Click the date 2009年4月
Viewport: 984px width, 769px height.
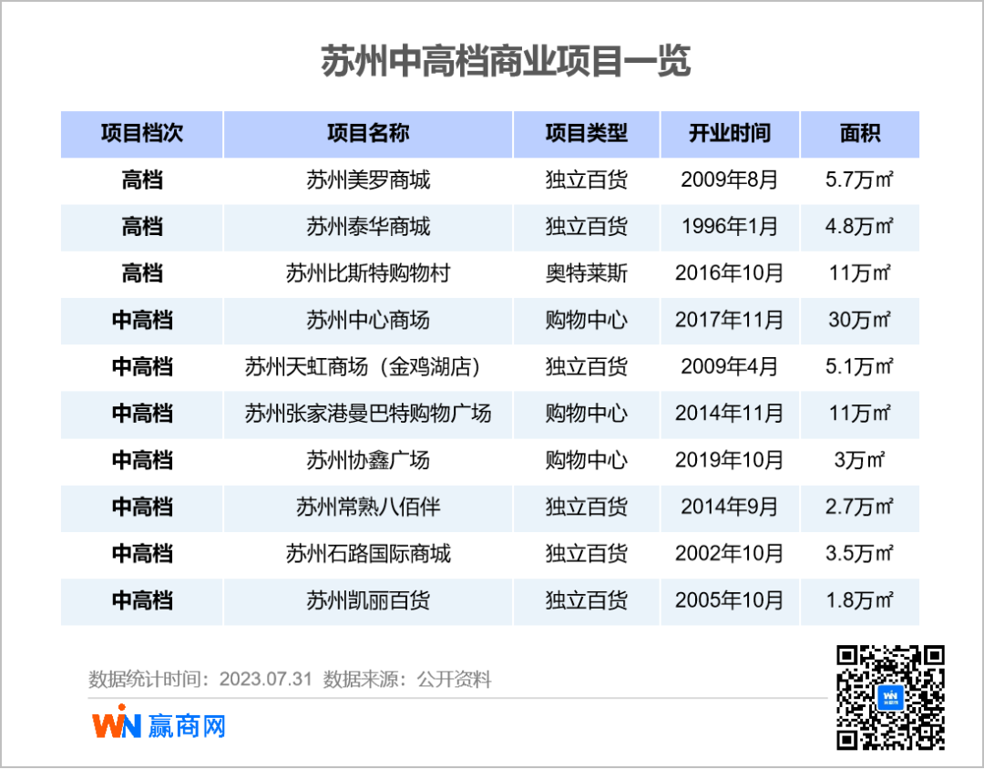pos(729,366)
